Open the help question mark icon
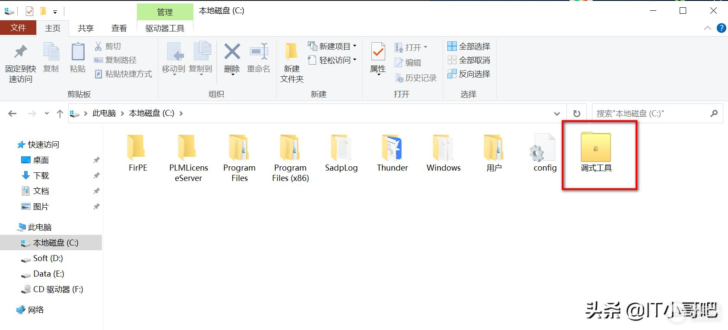The image size is (728, 330). coord(721,28)
